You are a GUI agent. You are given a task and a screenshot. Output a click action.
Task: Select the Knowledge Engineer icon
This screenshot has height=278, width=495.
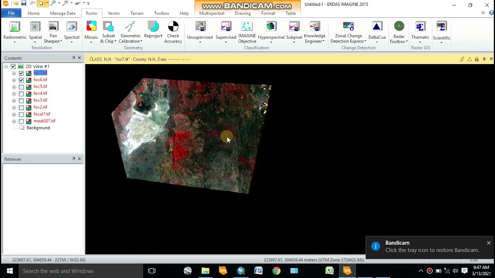(315, 27)
